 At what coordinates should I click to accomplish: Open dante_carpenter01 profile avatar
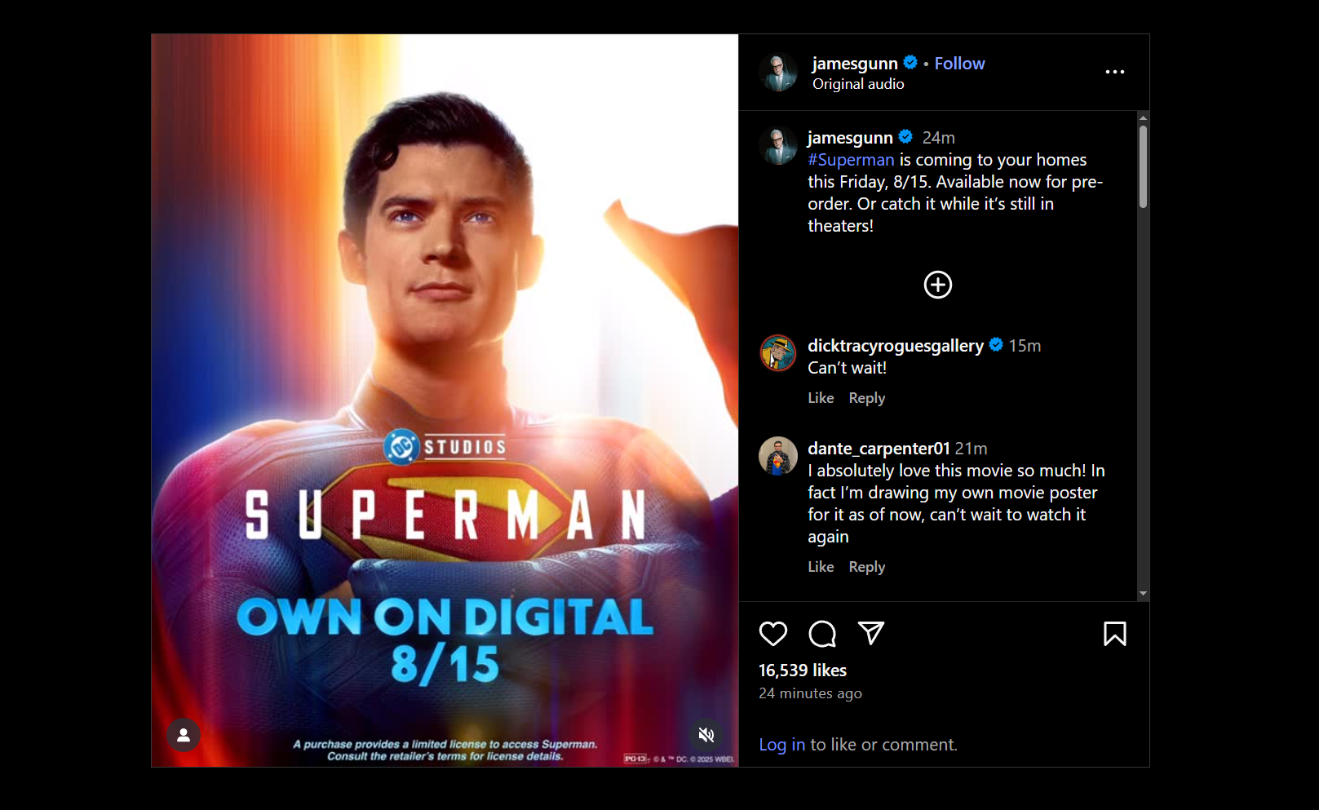point(778,456)
